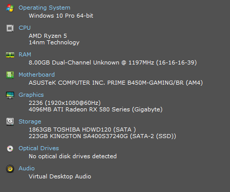Open the CPU section link
Screen dimensions: 230x192
25,28
